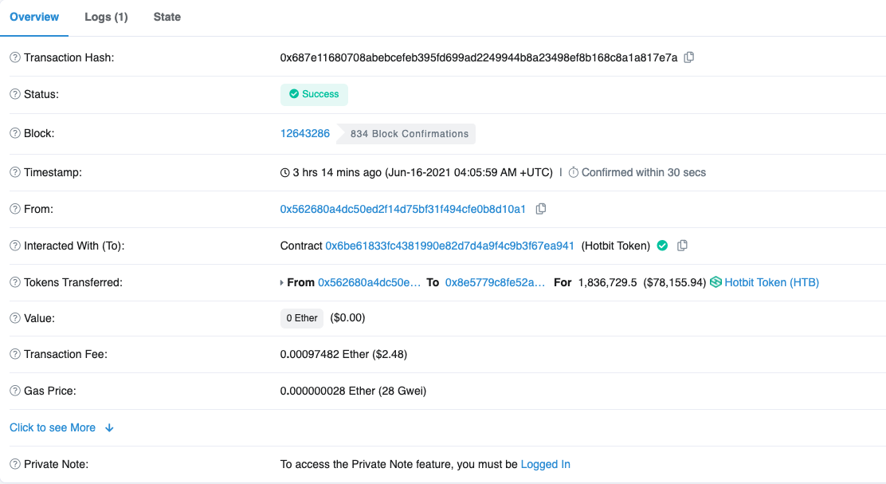Open block 12643286 link
This screenshot has width=886, height=484.
[305, 133]
